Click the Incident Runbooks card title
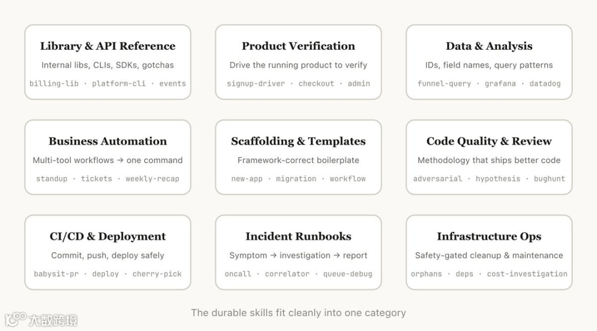The image size is (597, 331). click(298, 236)
